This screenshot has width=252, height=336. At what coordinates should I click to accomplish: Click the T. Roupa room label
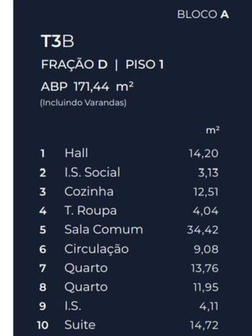coord(90,211)
